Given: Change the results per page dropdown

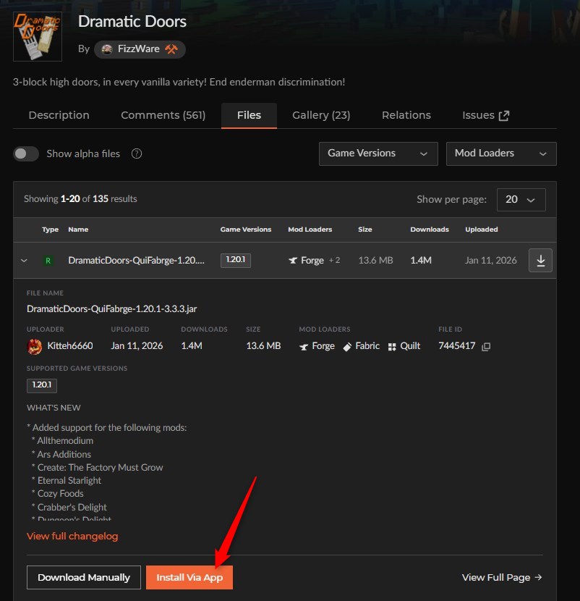Looking at the screenshot, I should pos(521,200).
